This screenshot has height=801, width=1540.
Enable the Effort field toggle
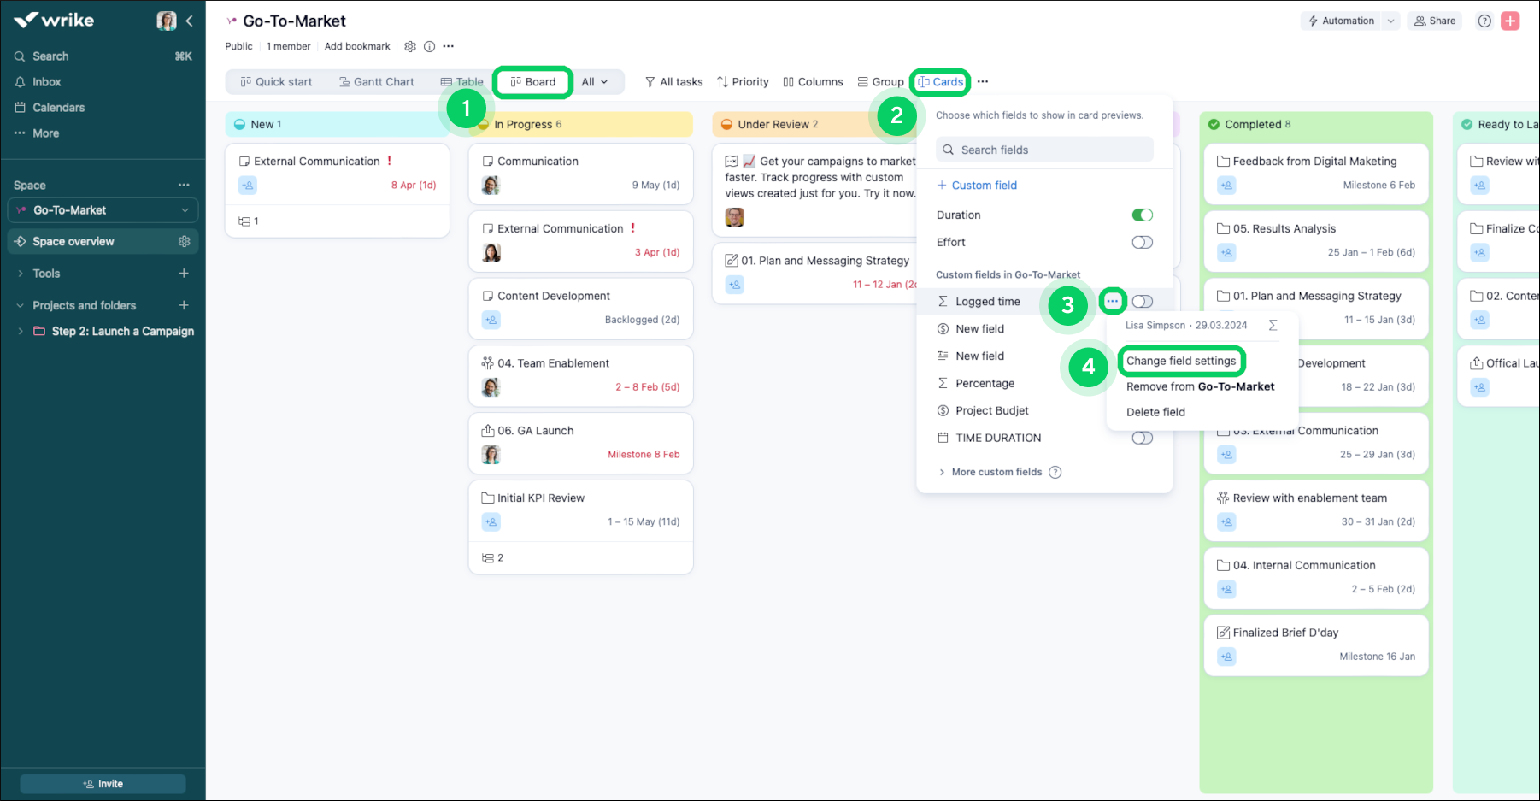[1142, 243]
